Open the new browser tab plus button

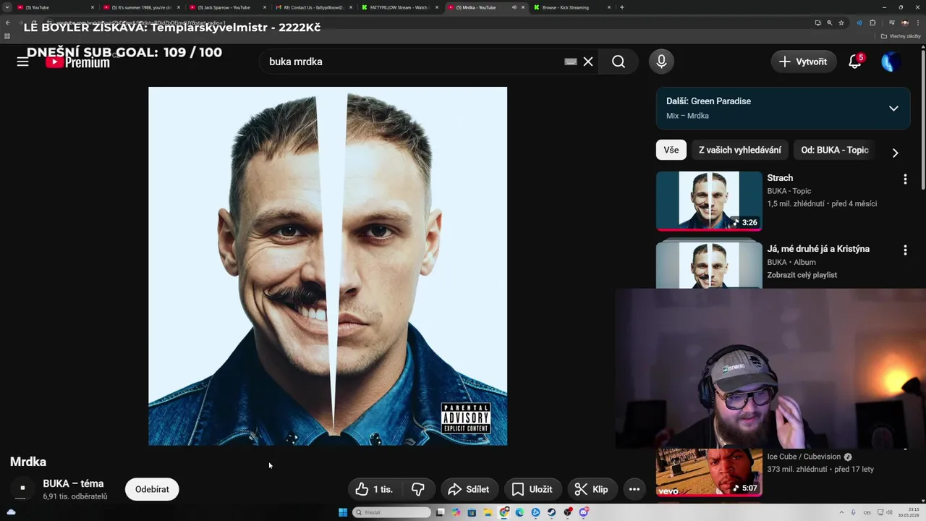pos(622,7)
